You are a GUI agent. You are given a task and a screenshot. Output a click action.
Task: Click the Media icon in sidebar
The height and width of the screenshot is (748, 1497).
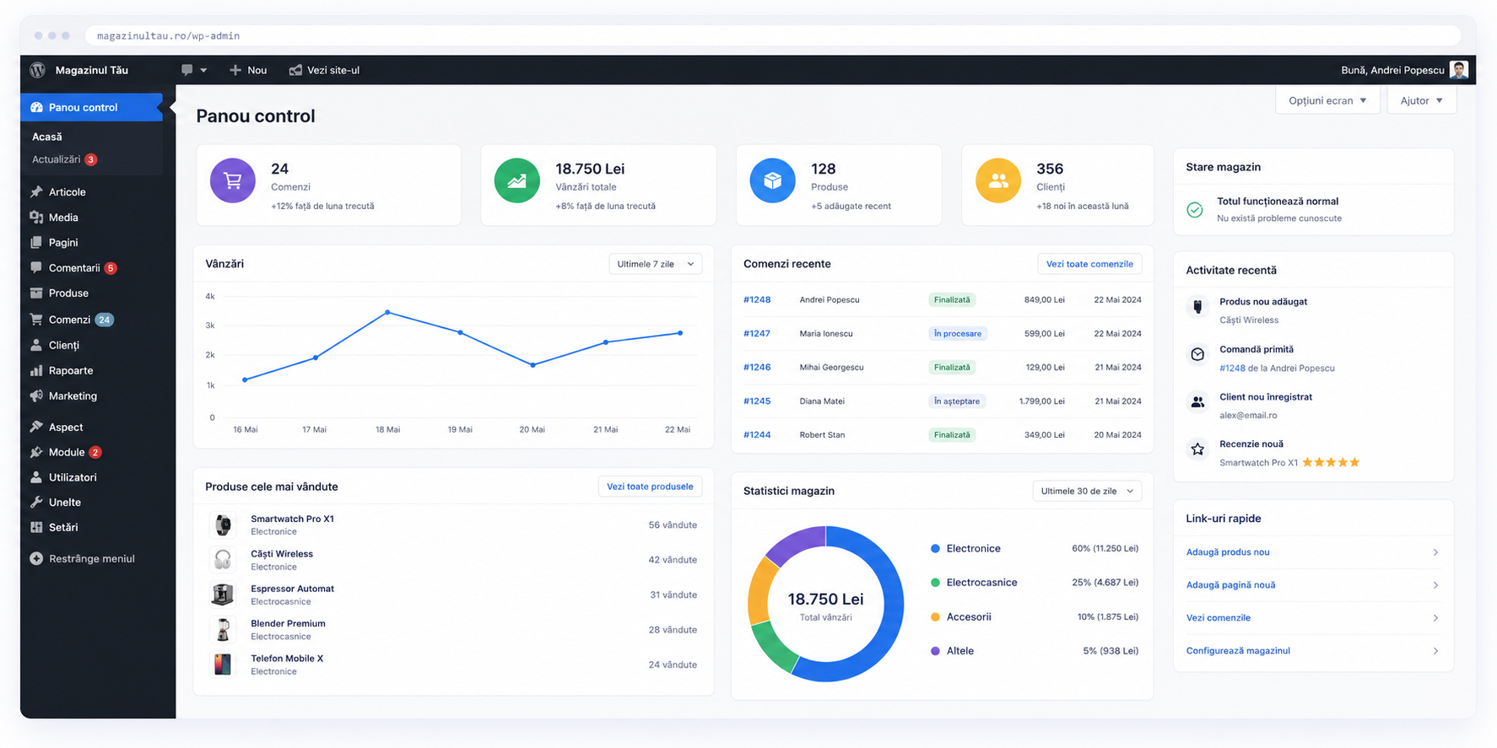click(36, 218)
